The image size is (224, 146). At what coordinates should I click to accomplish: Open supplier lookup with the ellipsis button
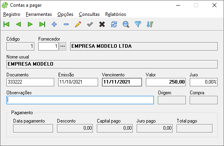(x=63, y=46)
